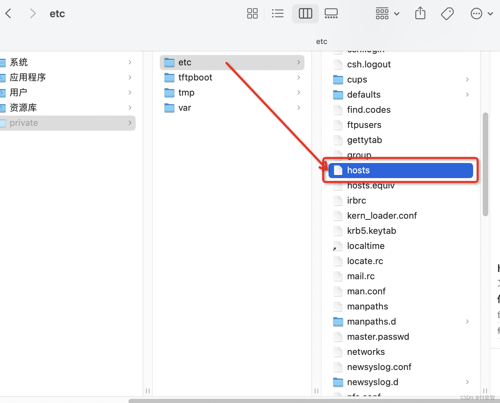Image resolution: width=500 pixels, height=403 pixels.
Task: Expand chevron next to 应用程序
Action: click(130, 77)
